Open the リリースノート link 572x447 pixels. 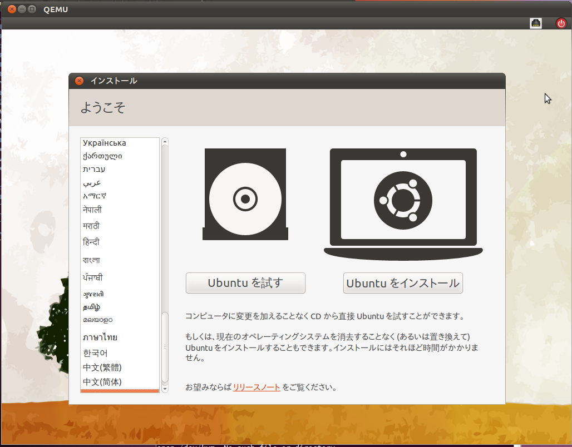pyautogui.click(x=257, y=387)
